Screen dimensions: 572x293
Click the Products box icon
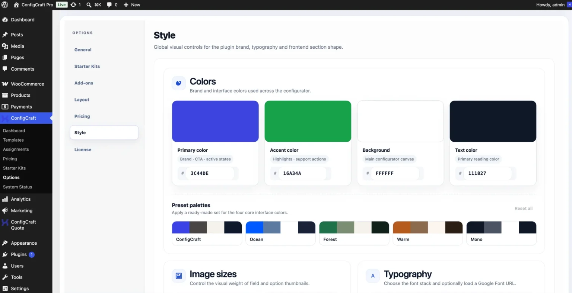click(x=5, y=95)
